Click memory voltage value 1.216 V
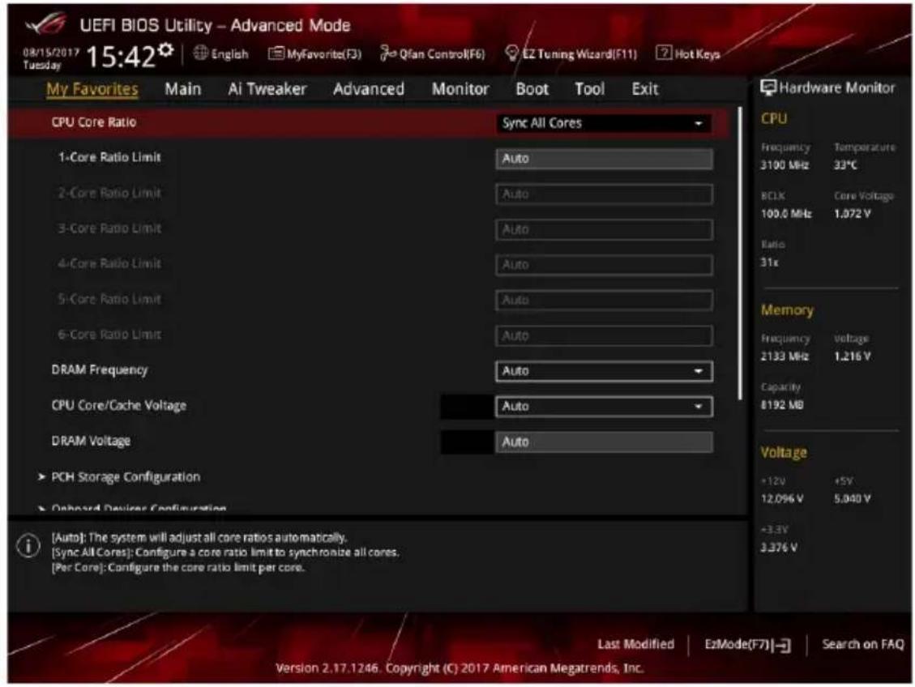 [x=852, y=356]
